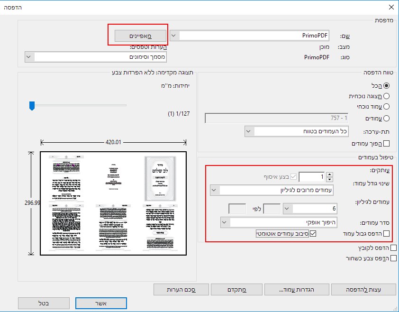Image resolution: width=399 pixels, height=312 pixels.
Task: Toggle the בצע איסוף (Collate) checkbox
Action: [293, 176]
